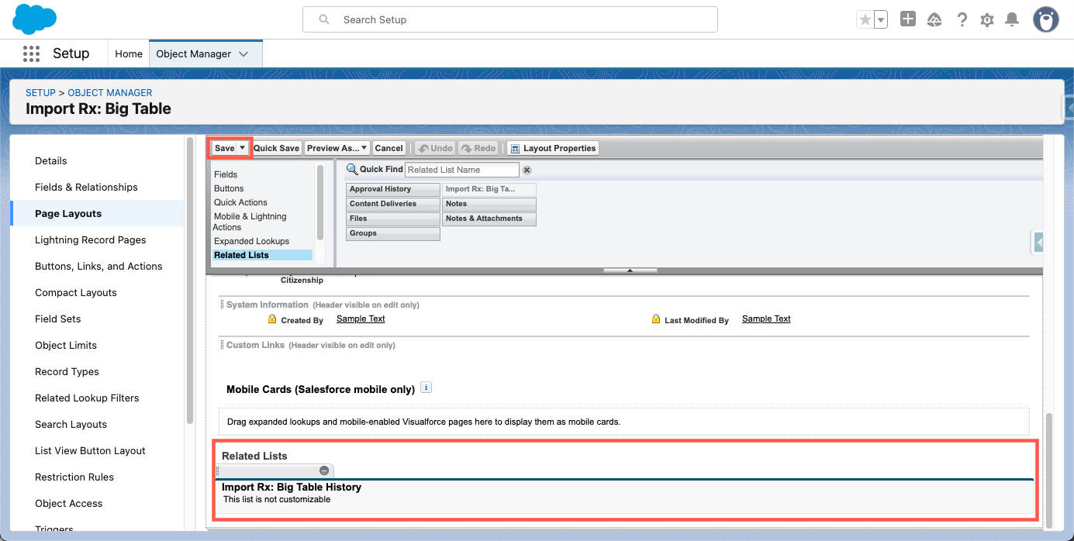
Task: Open the global actions plus icon
Action: [x=908, y=19]
